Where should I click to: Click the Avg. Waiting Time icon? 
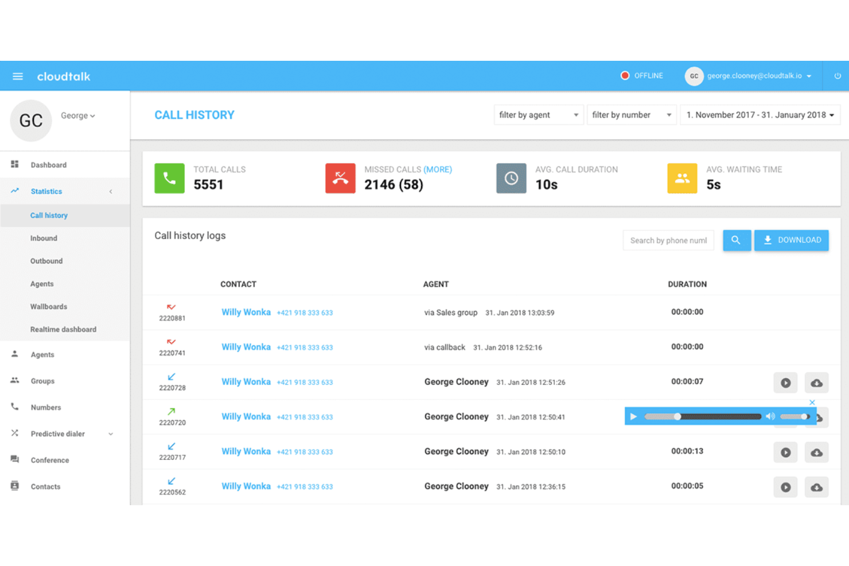(681, 178)
